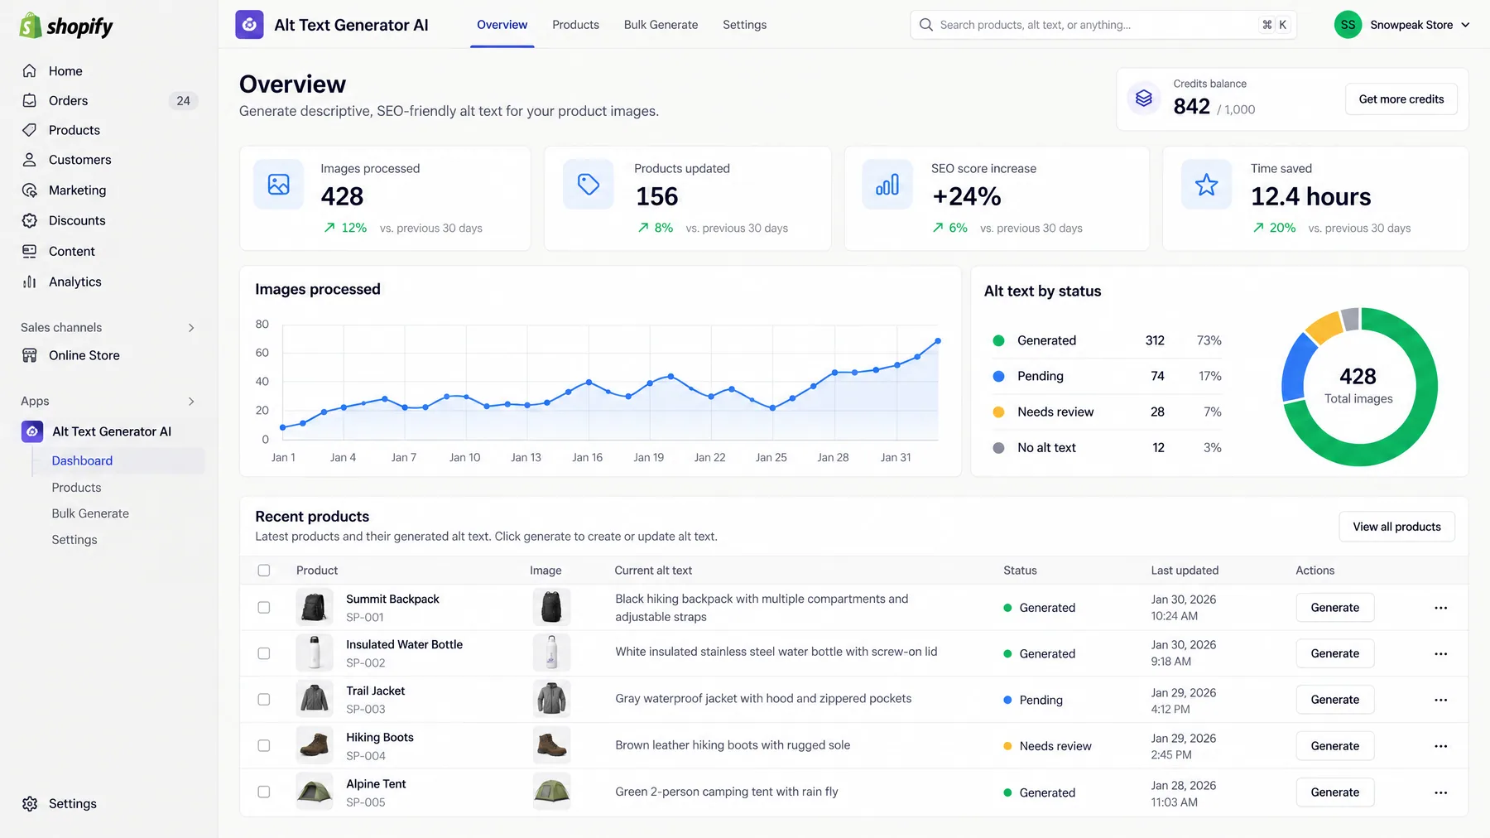
Task: Click the Analytics bar chart icon
Action: pyautogui.click(x=30, y=282)
